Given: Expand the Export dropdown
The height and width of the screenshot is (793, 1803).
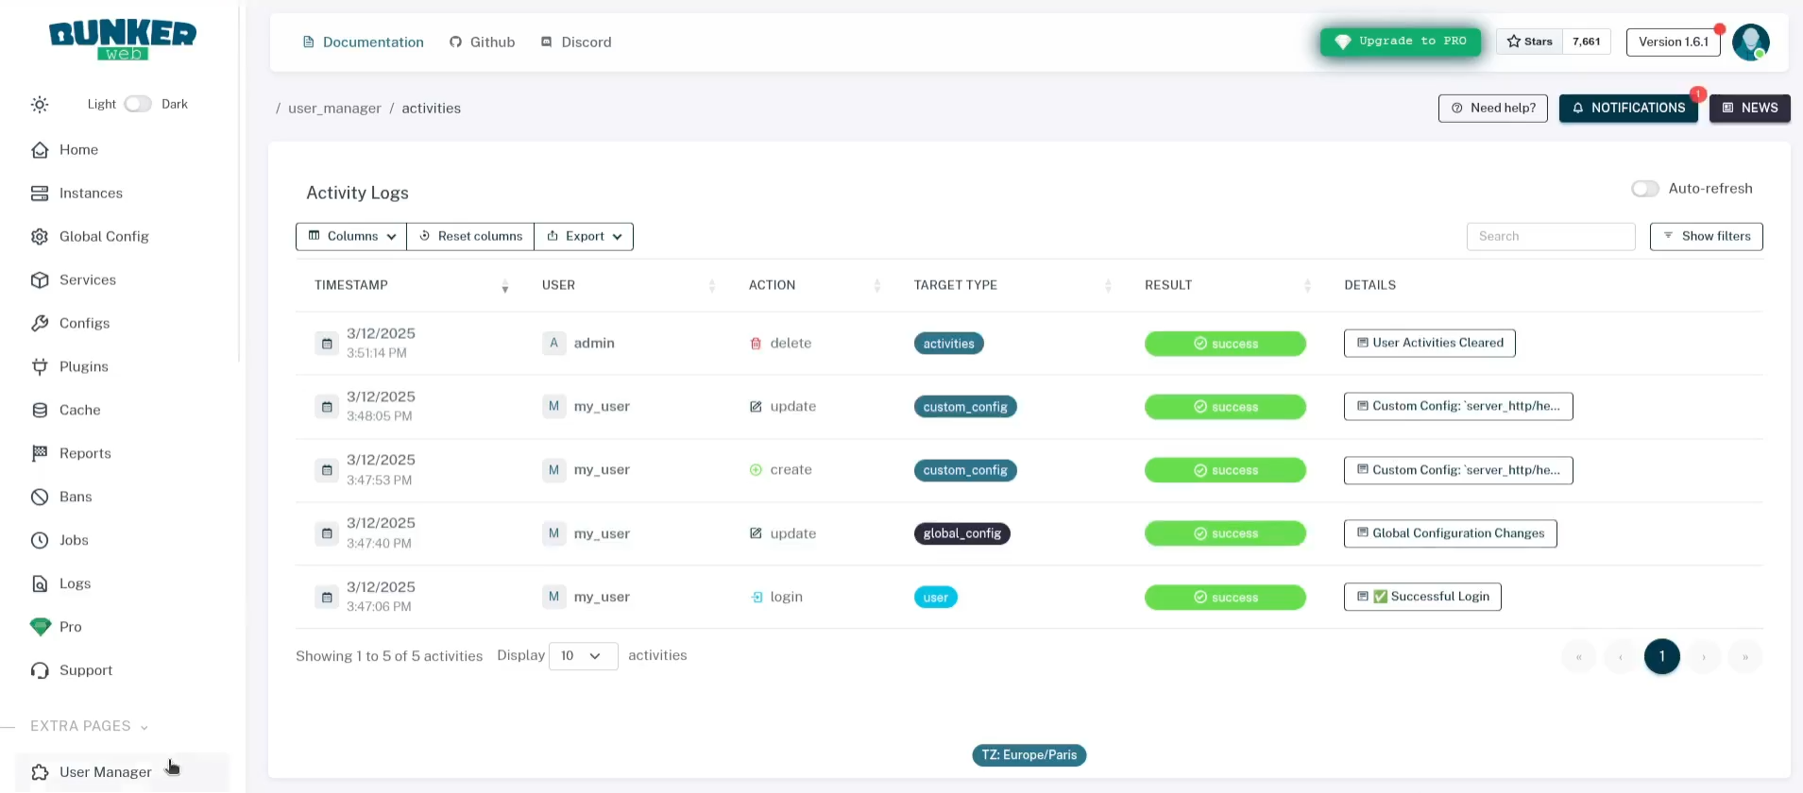Looking at the screenshot, I should 584,236.
